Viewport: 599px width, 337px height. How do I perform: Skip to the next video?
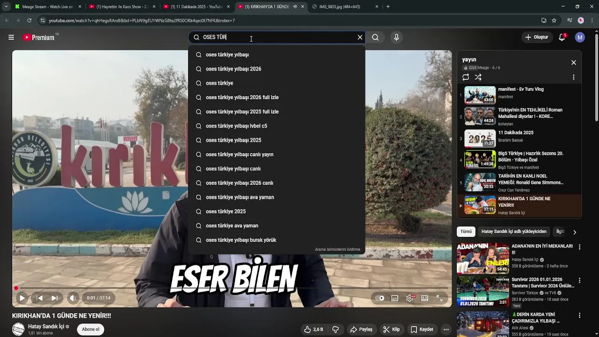click(54, 298)
